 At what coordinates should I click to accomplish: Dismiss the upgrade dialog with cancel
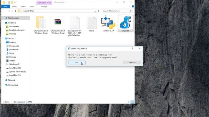click(132, 63)
